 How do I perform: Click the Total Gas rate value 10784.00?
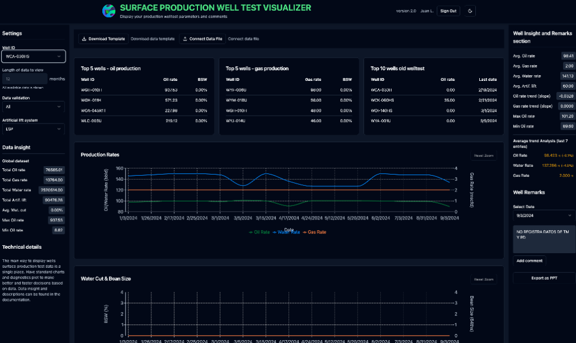tap(54, 180)
